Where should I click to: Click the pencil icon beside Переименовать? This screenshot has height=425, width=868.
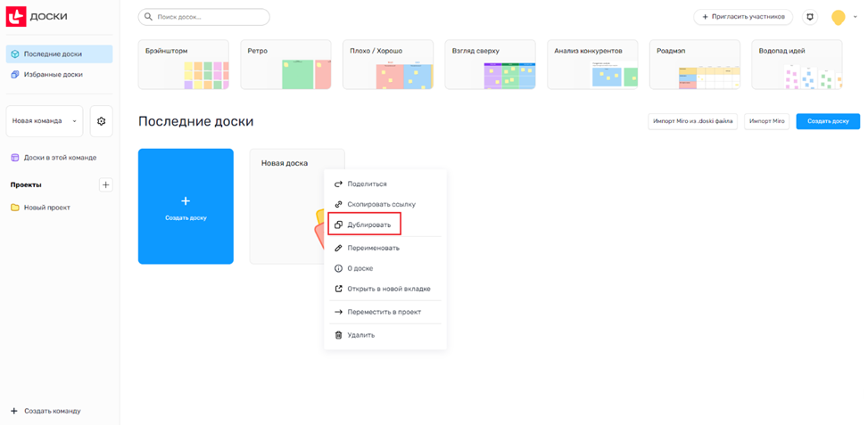(339, 248)
